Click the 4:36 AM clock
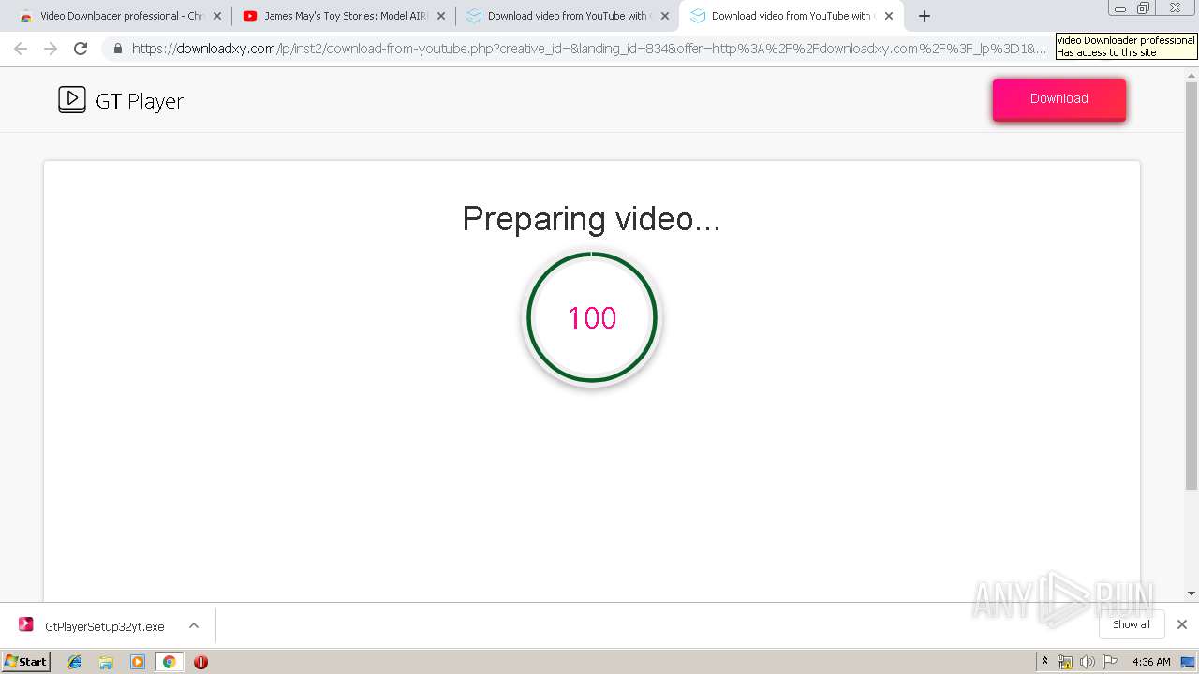Screen dimensions: 1199x674 [1151, 662]
